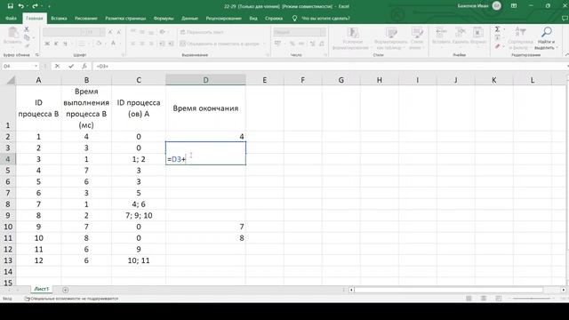This screenshot has width=569, height=320.
Task: Open the Name Box dropdown arrow
Action: coord(36,66)
